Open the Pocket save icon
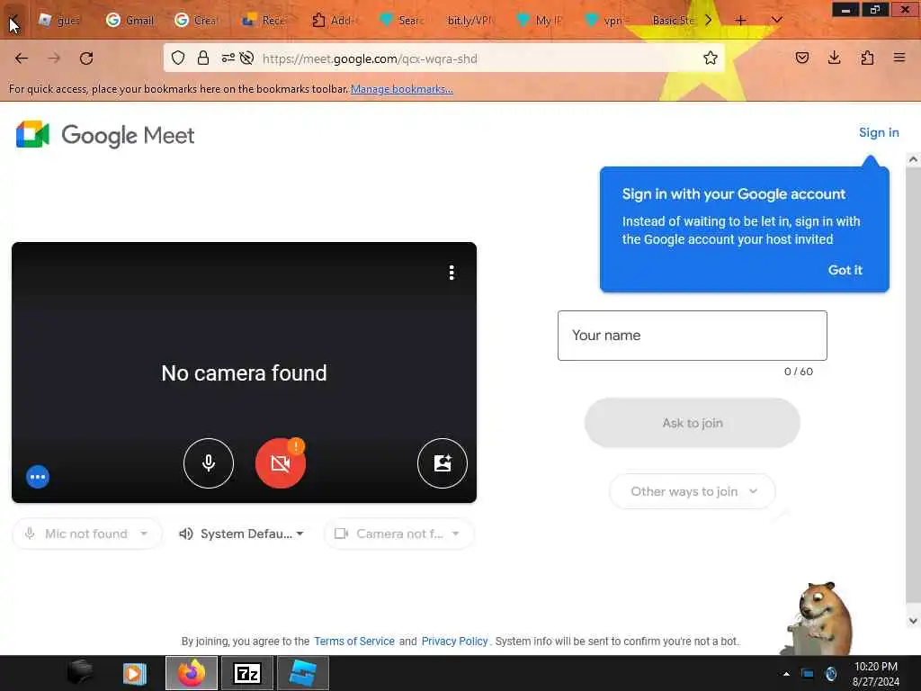 click(801, 58)
